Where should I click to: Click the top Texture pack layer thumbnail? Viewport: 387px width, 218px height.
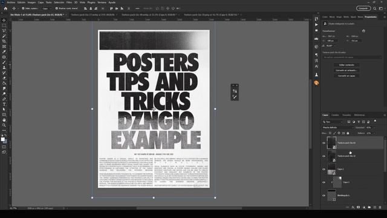(331, 143)
